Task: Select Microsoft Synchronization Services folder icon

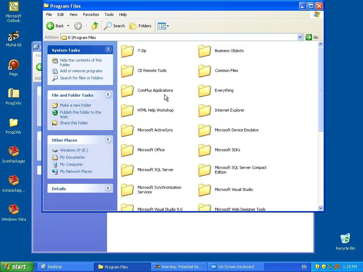Action: tap(127, 190)
